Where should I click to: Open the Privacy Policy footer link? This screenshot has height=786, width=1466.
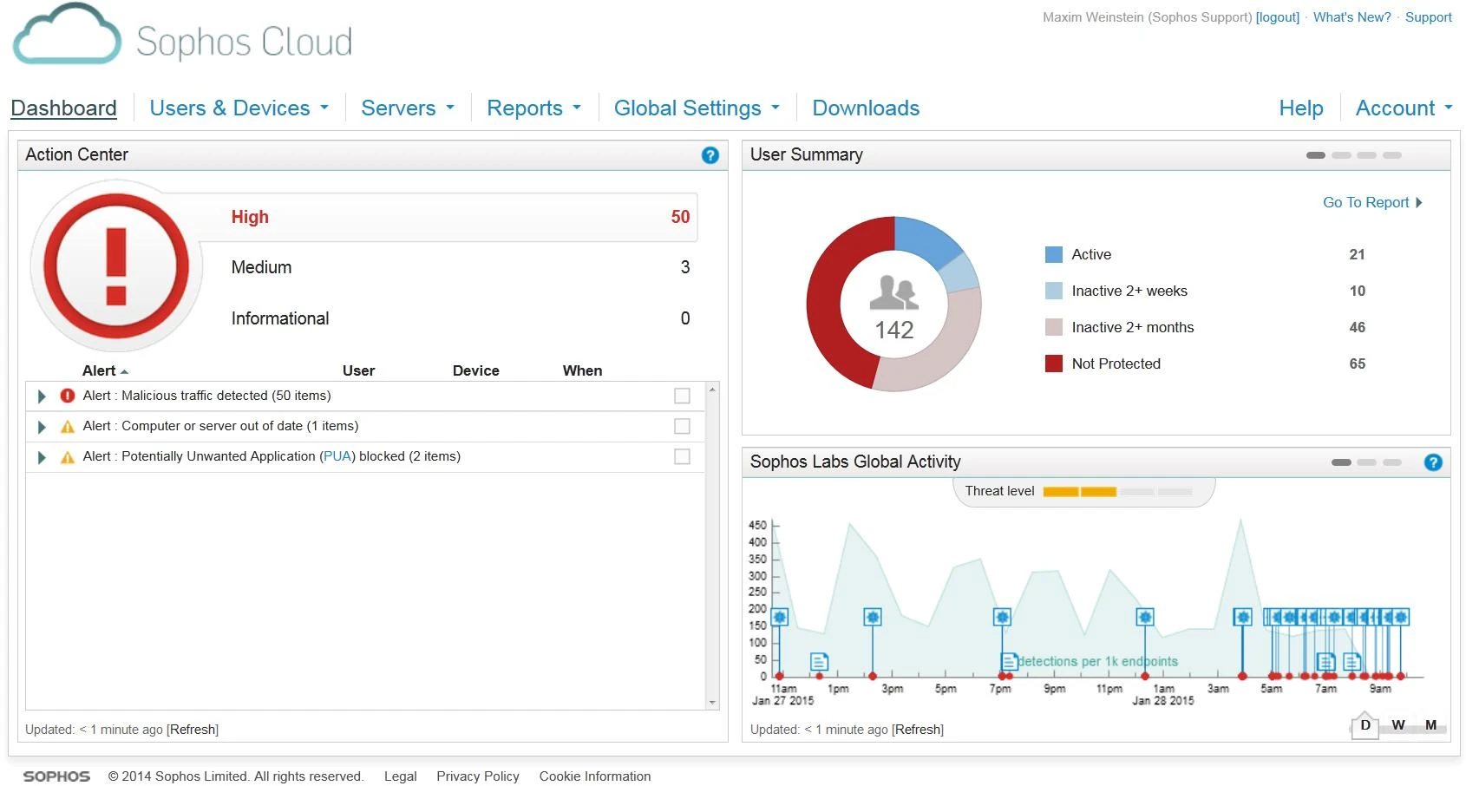[478, 776]
